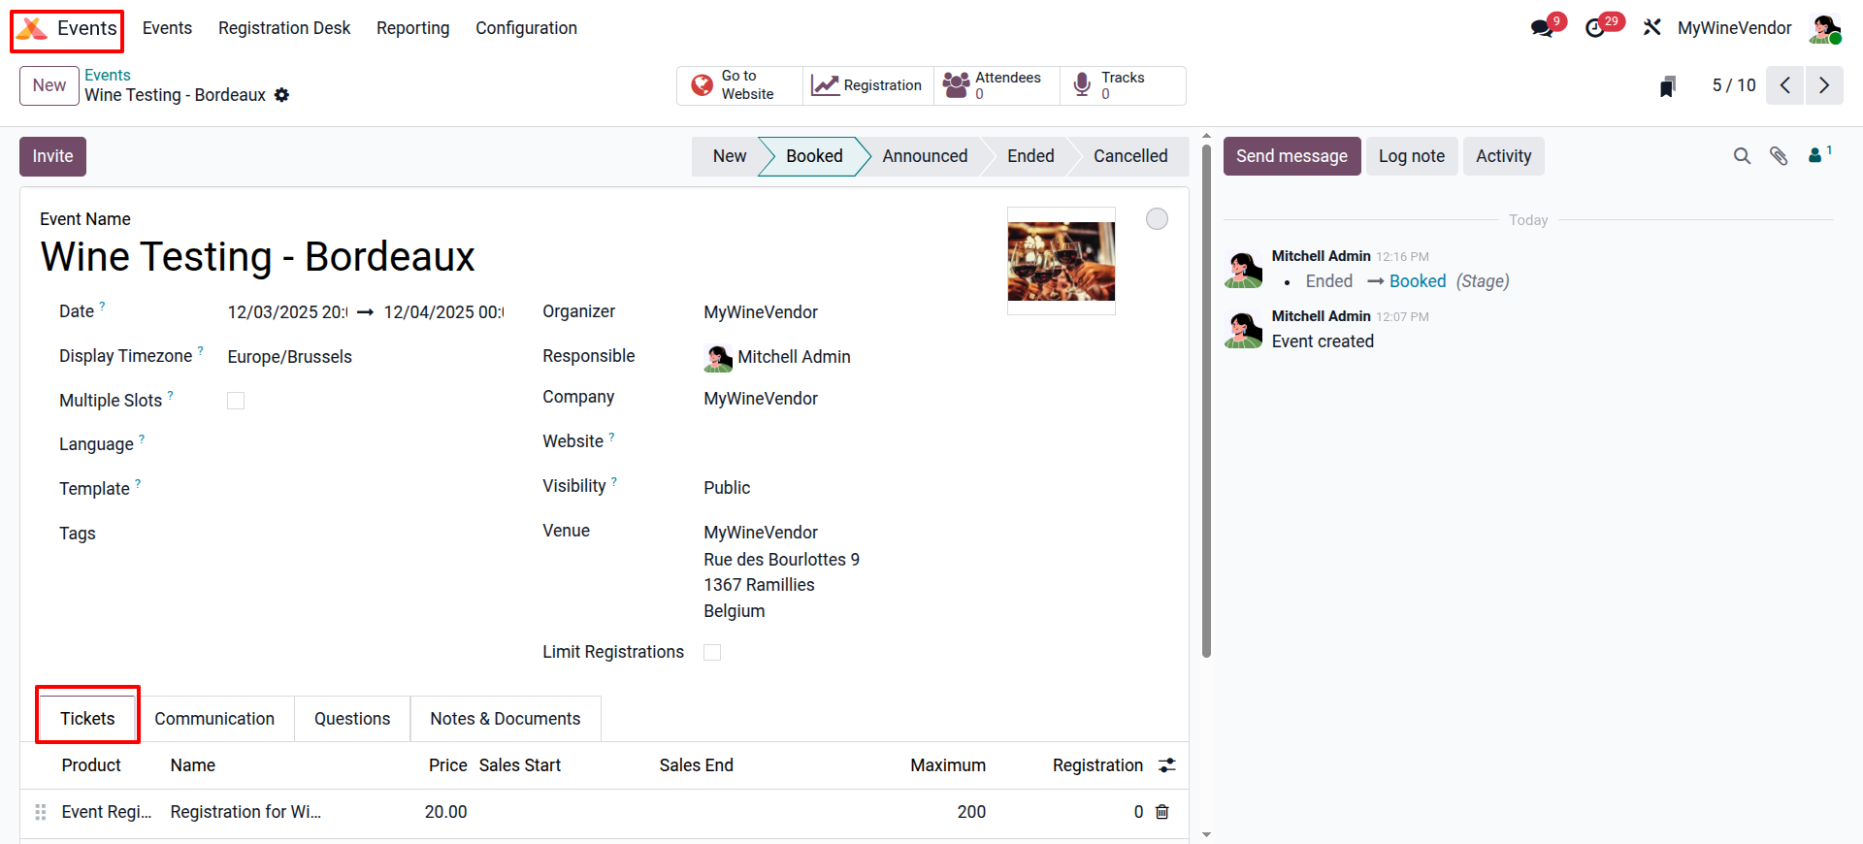The height and width of the screenshot is (844, 1863).
Task: Search messages with the magnifier icon
Action: [1742, 156]
